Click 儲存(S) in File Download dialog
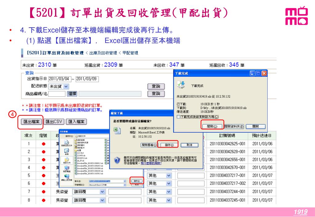315x217 pixels. 169,145
